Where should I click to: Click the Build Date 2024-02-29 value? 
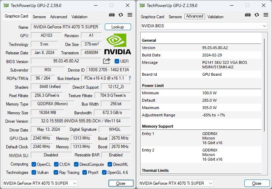click(x=212, y=55)
